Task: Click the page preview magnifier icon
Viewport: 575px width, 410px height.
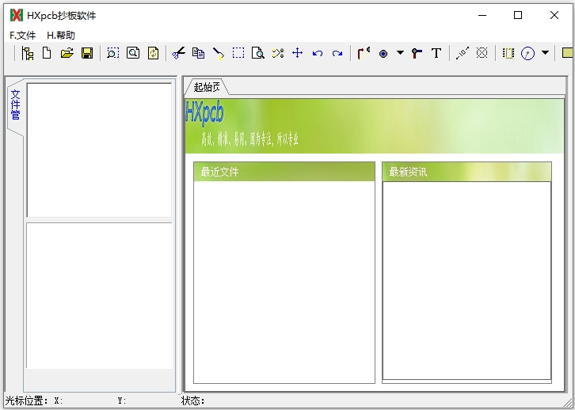Action: pyautogui.click(x=258, y=54)
